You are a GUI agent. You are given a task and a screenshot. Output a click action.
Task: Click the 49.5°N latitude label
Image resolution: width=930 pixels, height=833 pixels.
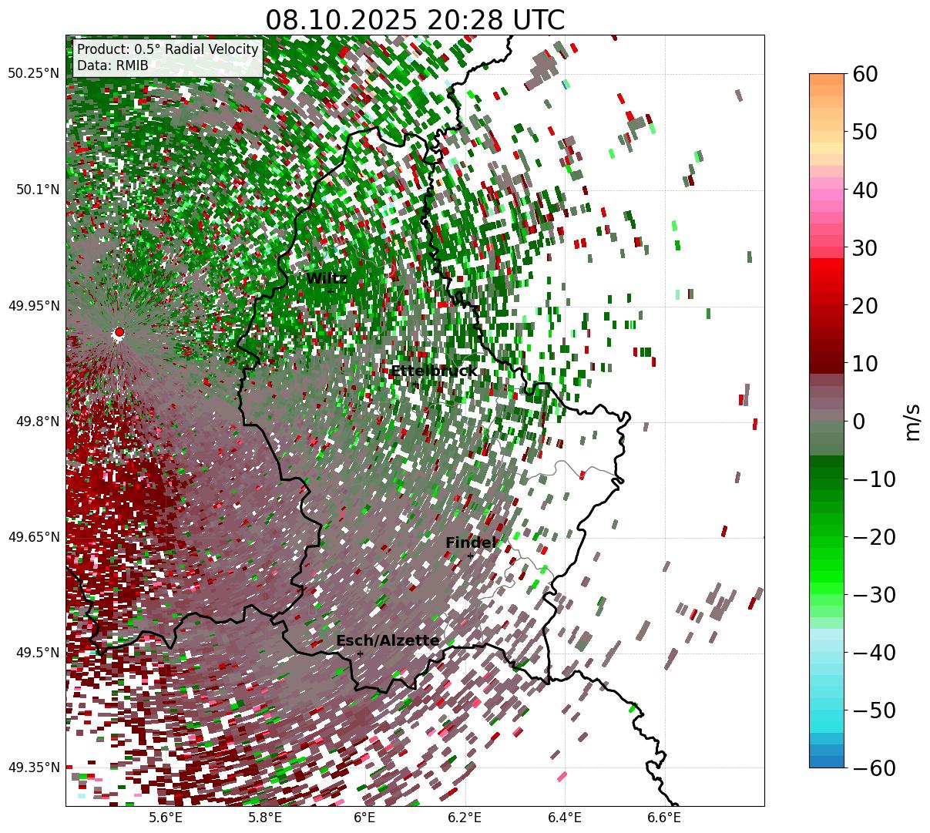click(x=38, y=653)
